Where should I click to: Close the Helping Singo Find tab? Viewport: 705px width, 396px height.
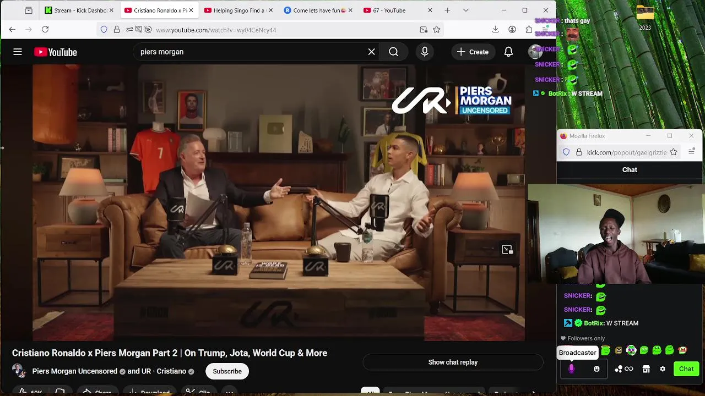pos(270,10)
